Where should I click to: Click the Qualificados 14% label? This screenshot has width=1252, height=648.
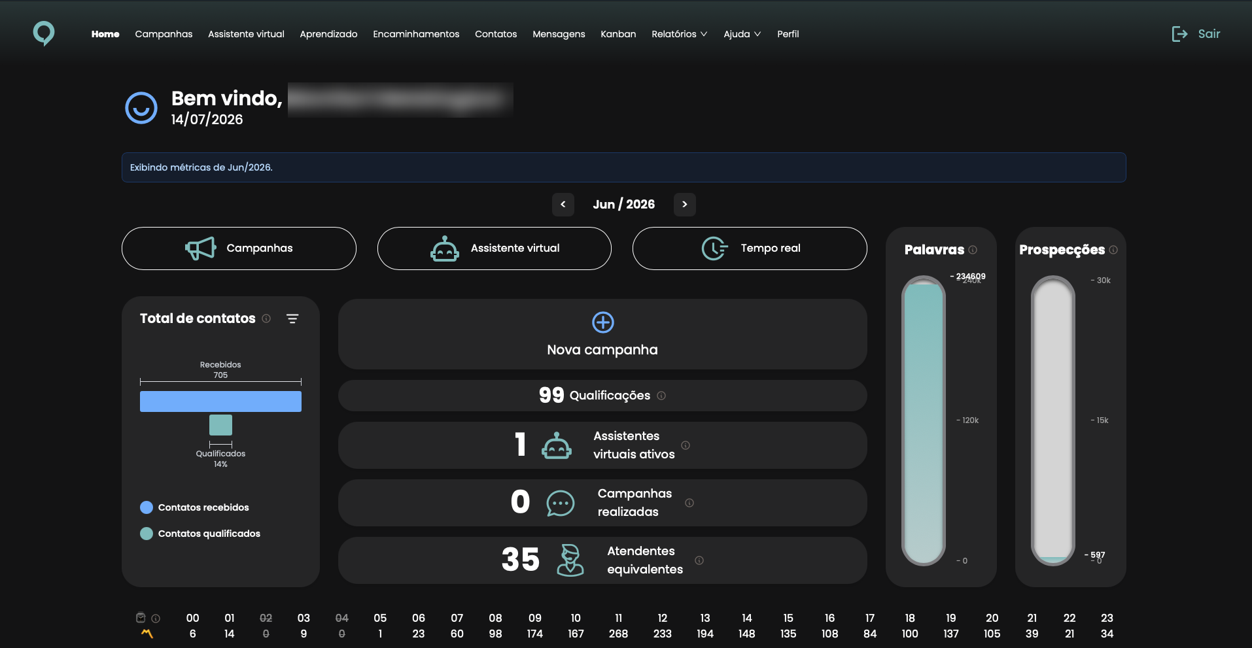(220, 459)
